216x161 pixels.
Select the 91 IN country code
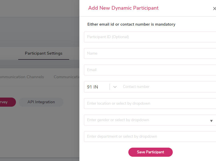(93, 87)
